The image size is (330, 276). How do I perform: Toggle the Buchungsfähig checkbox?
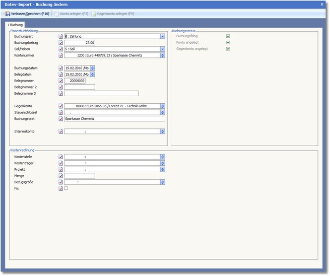pyautogui.click(x=228, y=36)
